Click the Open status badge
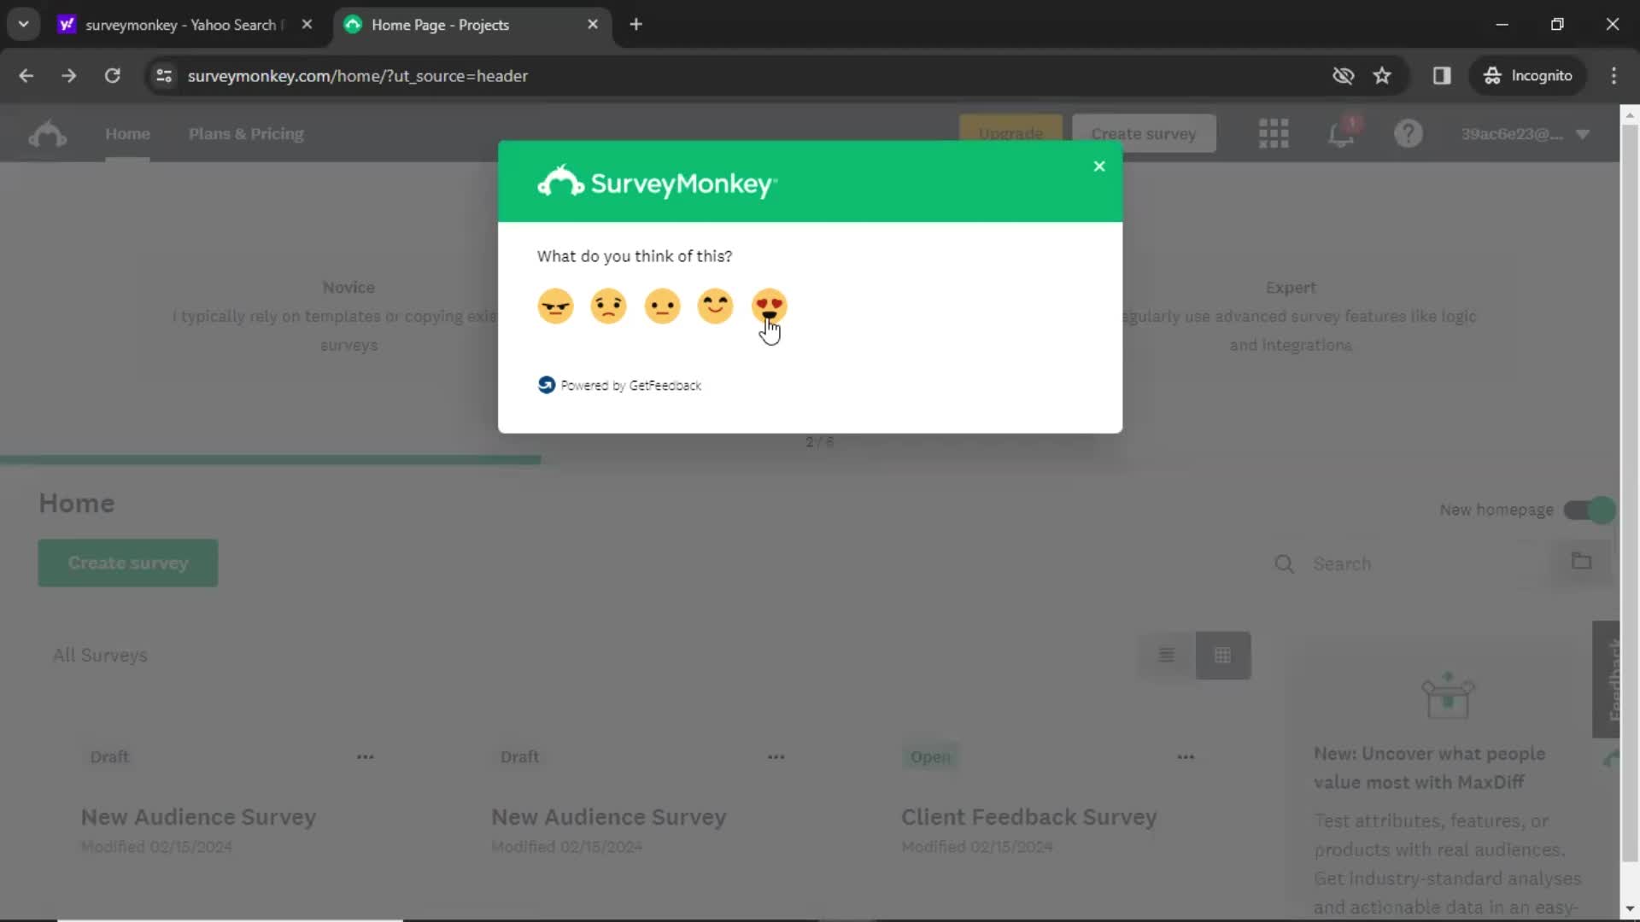The width and height of the screenshot is (1640, 922). [x=930, y=757]
